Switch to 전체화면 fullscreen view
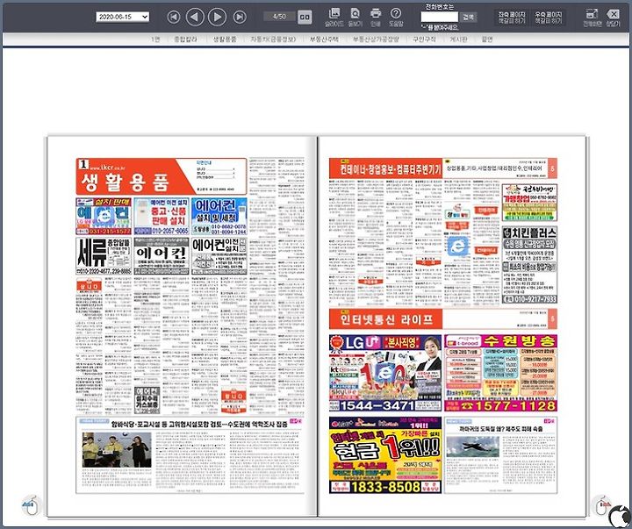 point(592,18)
